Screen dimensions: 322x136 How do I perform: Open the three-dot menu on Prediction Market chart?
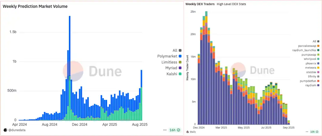point(165,130)
